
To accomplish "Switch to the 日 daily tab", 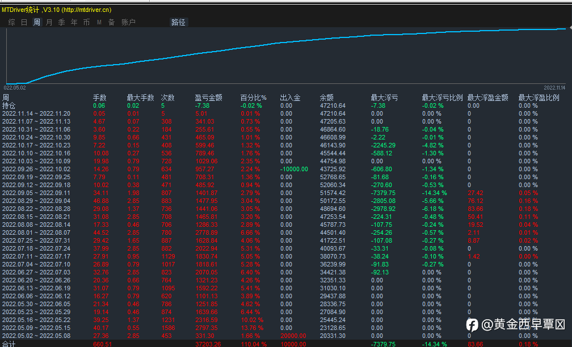I will pyautogui.click(x=24, y=22).
